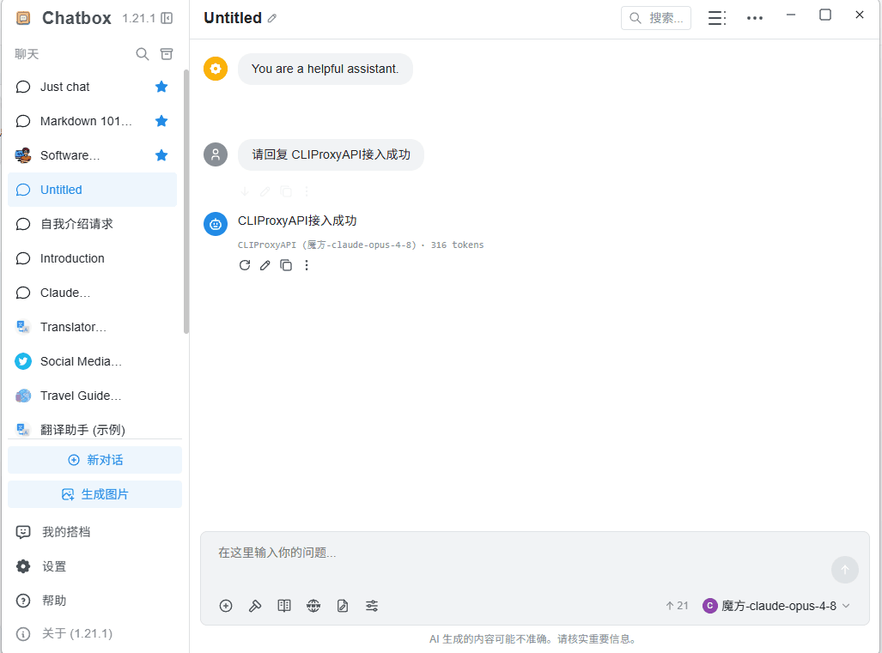Screen dimensions: 882x653
Task: Click the Chatbox logo icon
Action: [x=23, y=19]
